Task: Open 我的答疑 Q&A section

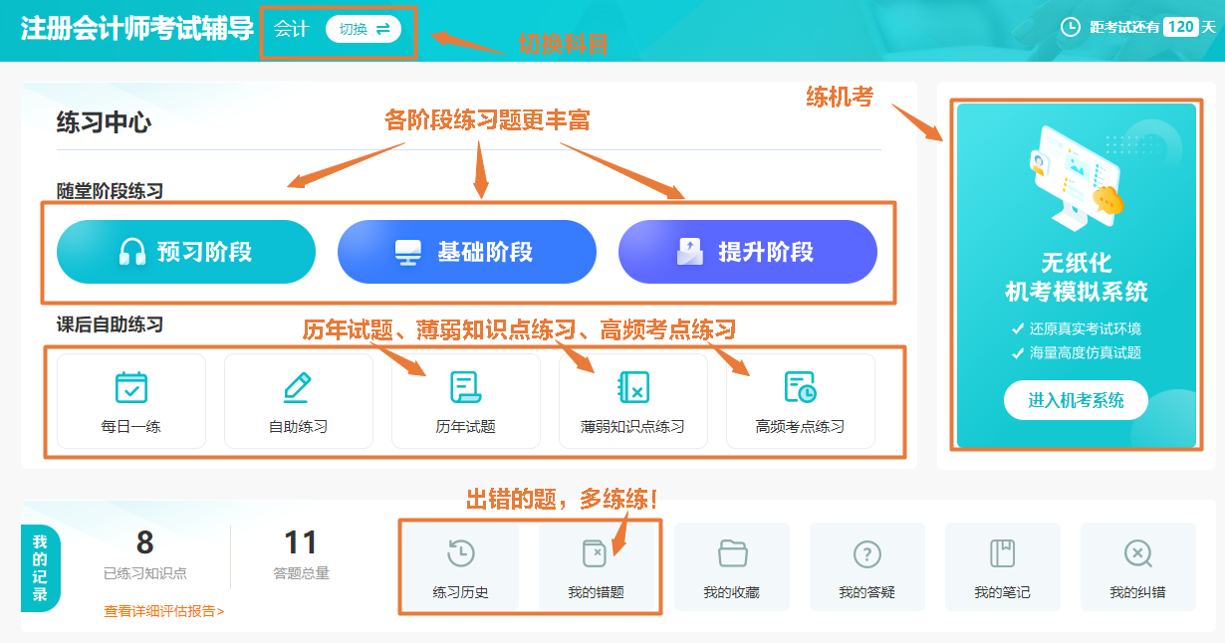Action: pyautogui.click(x=867, y=566)
